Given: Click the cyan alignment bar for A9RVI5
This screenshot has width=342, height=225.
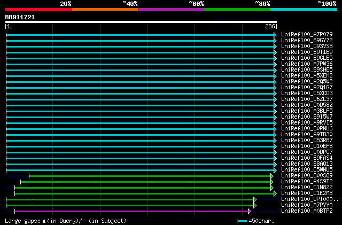Looking at the screenshot, I should [140, 123].
